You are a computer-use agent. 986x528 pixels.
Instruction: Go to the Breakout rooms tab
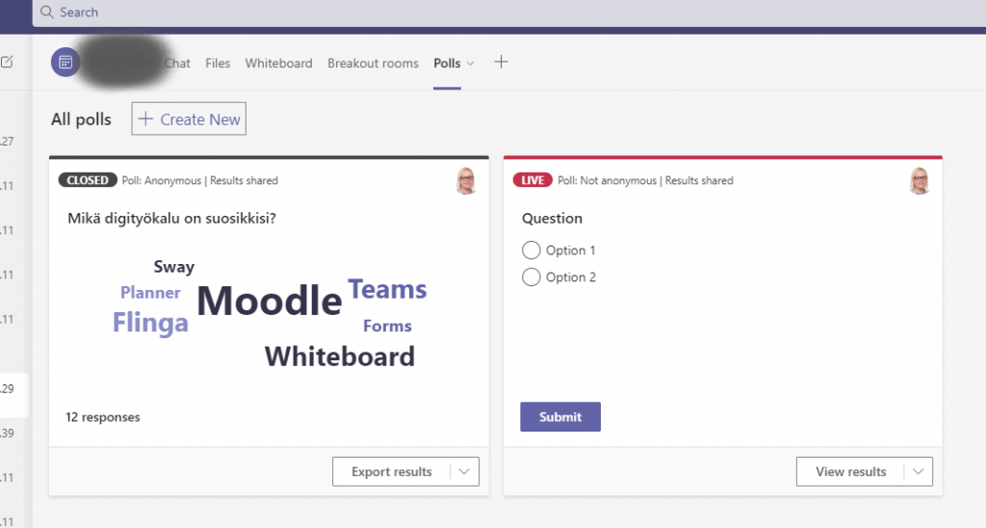click(373, 64)
